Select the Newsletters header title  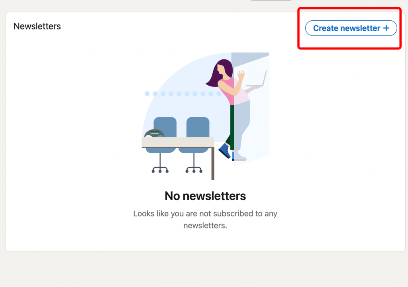tap(37, 26)
